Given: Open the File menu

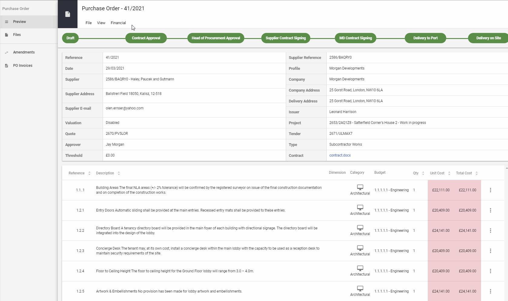Looking at the screenshot, I should (88, 23).
